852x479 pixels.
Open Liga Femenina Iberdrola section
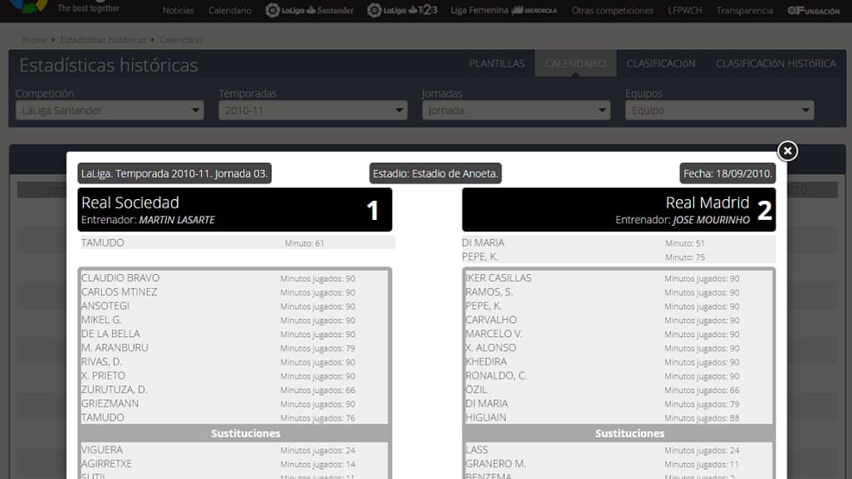(x=504, y=10)
